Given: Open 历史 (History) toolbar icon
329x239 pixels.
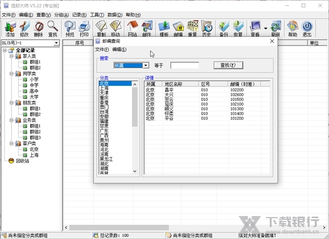Looking at the screenshot, I should (x=207, y=28).
